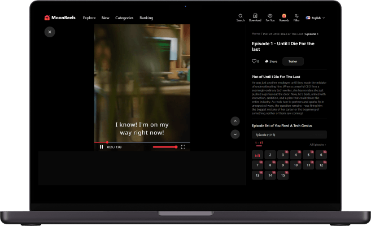Select currently playing episode 1 tile
The height and width of the screenshot is (226, 371).
(257, 155)
